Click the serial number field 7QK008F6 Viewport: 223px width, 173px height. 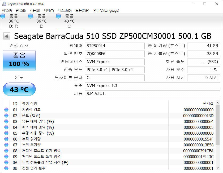point(115,54)
